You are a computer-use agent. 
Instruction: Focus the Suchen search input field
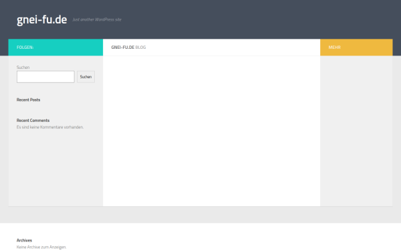click(x=45, y=77)
